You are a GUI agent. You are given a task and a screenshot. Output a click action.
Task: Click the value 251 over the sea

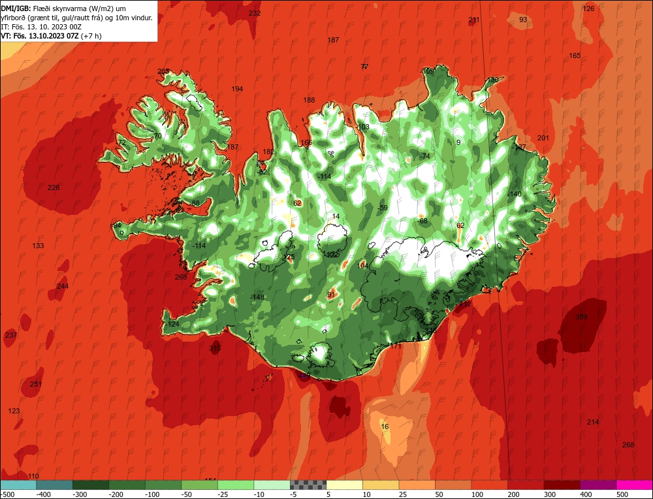point(36,383)
